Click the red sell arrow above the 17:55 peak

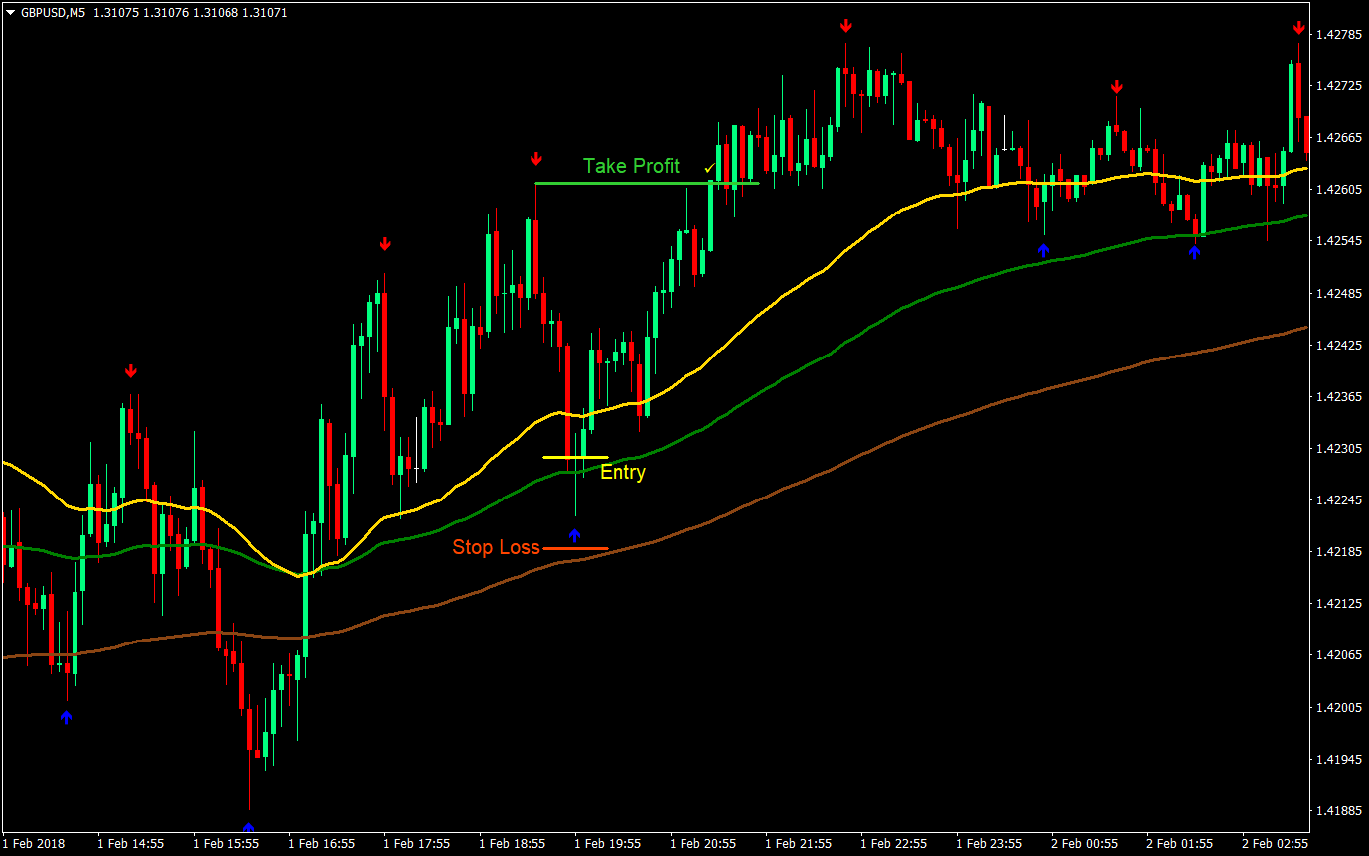coord(384,244)
